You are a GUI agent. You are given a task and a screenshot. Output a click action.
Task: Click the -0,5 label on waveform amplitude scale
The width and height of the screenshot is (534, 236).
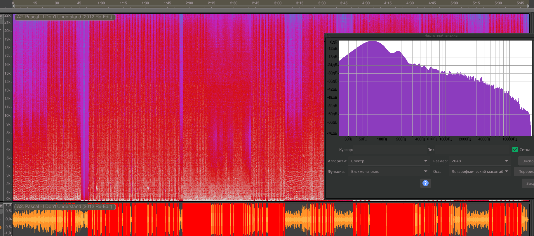click(7, 227)
